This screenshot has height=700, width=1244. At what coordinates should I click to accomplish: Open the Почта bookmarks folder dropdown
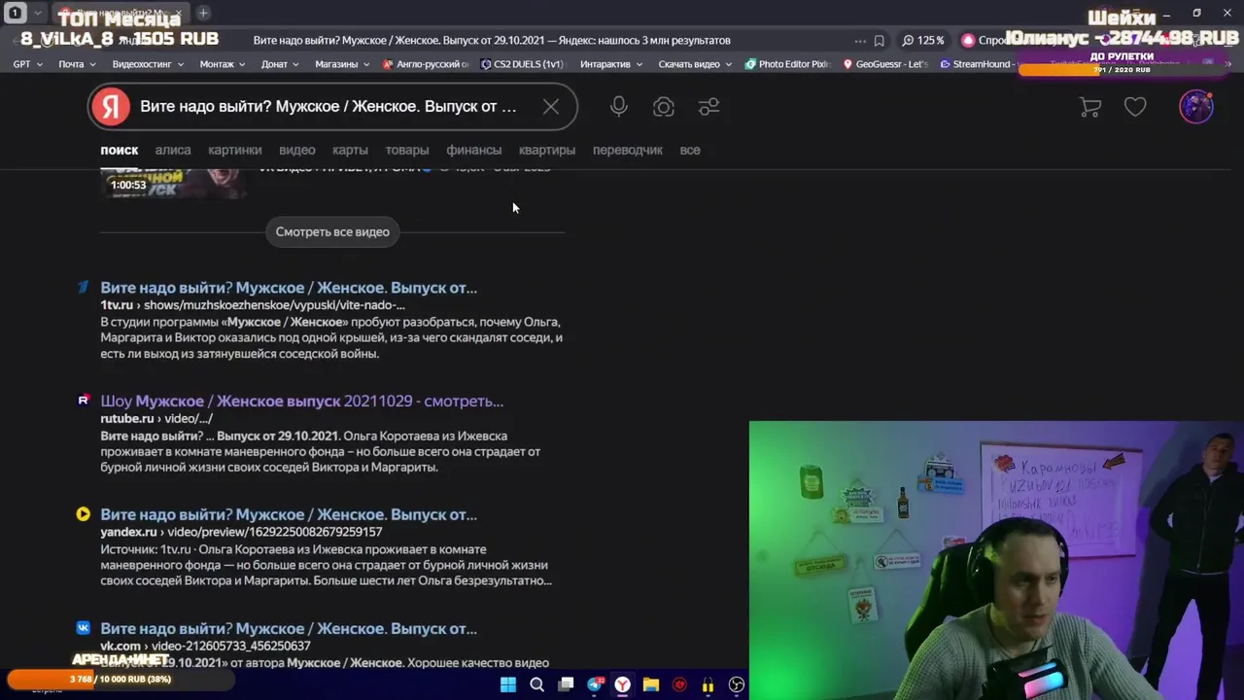coord(77,64)
